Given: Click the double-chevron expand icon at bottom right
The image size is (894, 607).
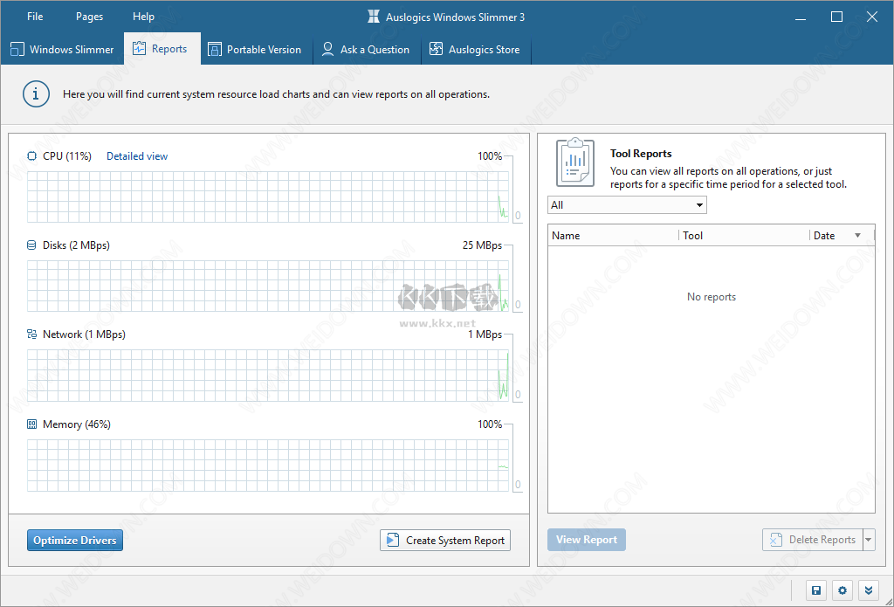Looking at the screenshot, I should click(x=868, y=590).
